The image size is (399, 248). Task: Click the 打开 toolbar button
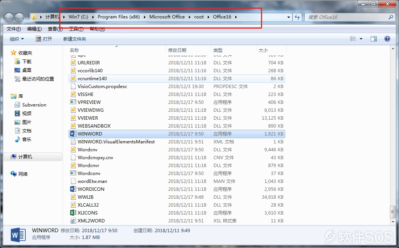click(44, 39)
